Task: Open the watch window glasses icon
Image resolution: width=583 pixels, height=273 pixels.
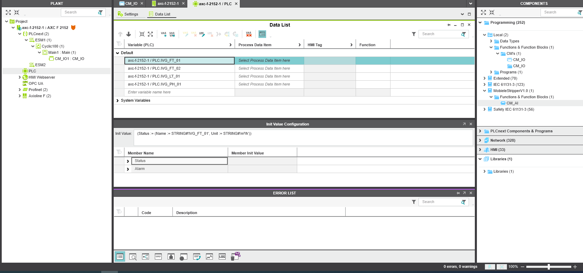Action: click(x=158, y=256)
